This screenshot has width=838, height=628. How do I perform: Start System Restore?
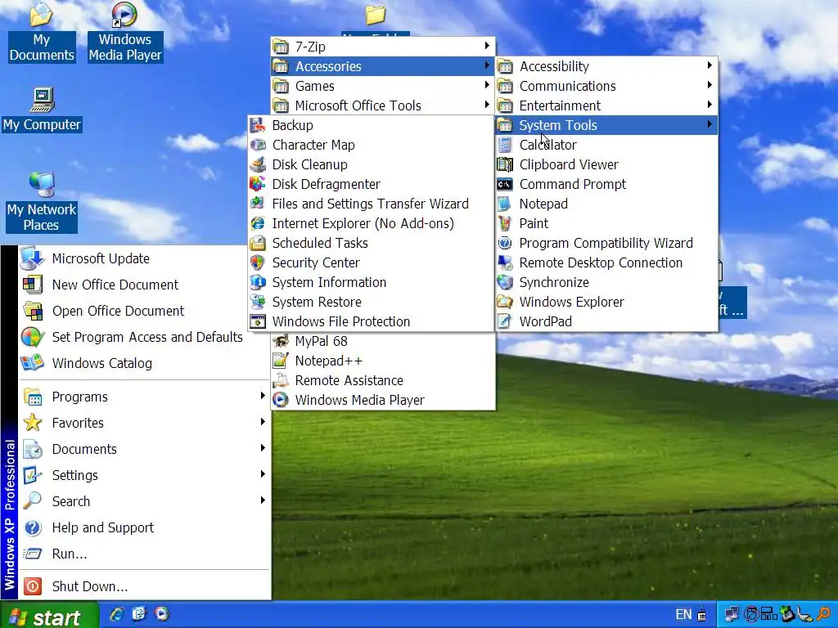371,303
